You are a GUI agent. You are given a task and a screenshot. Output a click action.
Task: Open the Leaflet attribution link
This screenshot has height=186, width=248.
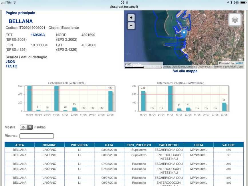239,63
